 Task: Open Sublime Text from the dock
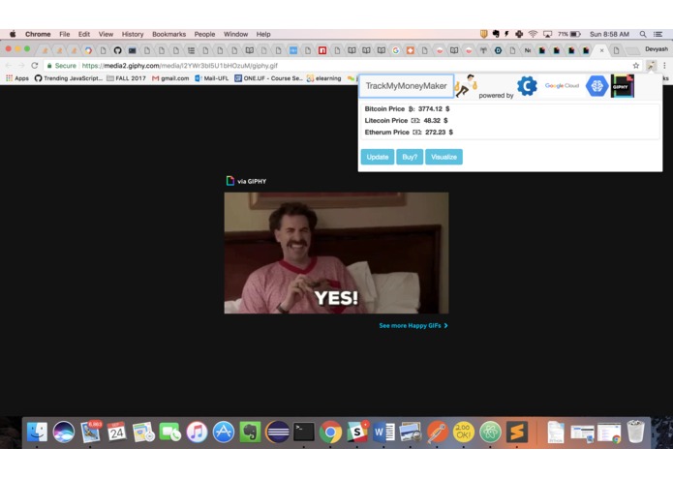point(517,432)
